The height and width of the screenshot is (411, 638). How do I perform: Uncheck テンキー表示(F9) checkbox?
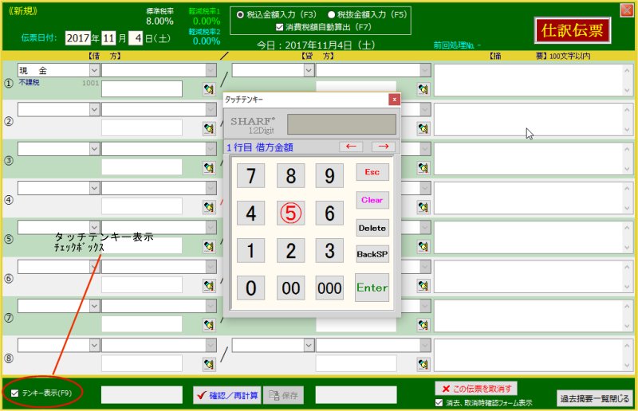click(x=15, y=393)
